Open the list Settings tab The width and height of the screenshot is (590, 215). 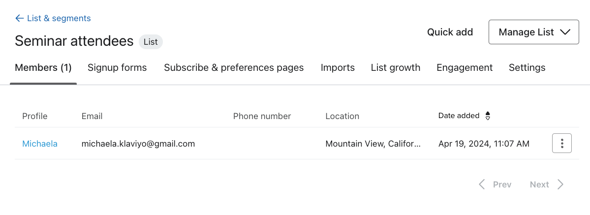pos(527,68)
